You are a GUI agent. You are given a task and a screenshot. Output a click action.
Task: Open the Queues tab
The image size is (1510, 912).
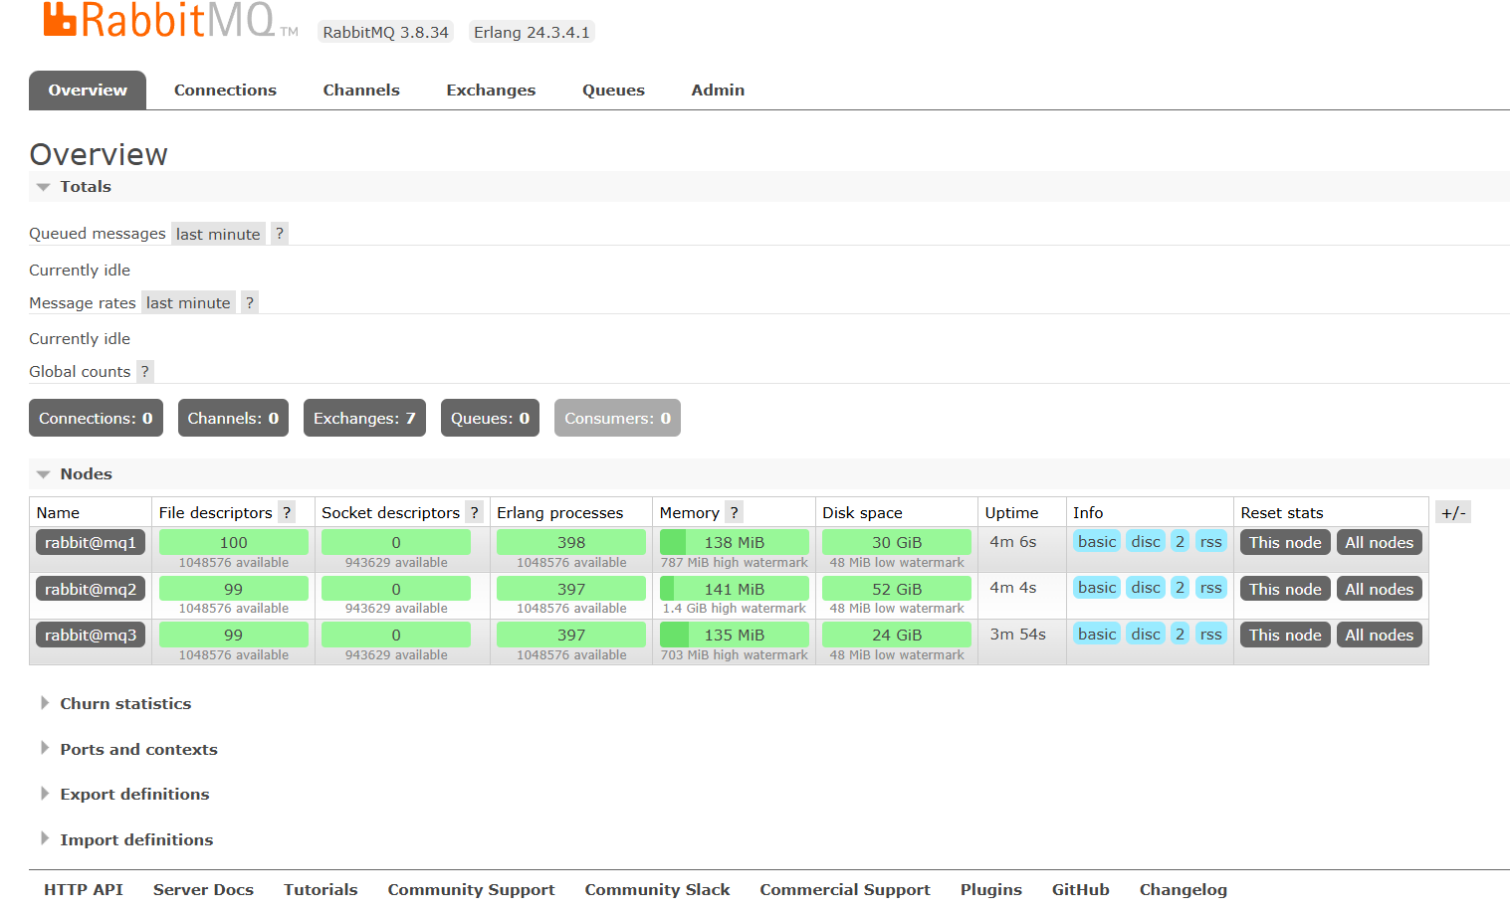pos(613,90)
